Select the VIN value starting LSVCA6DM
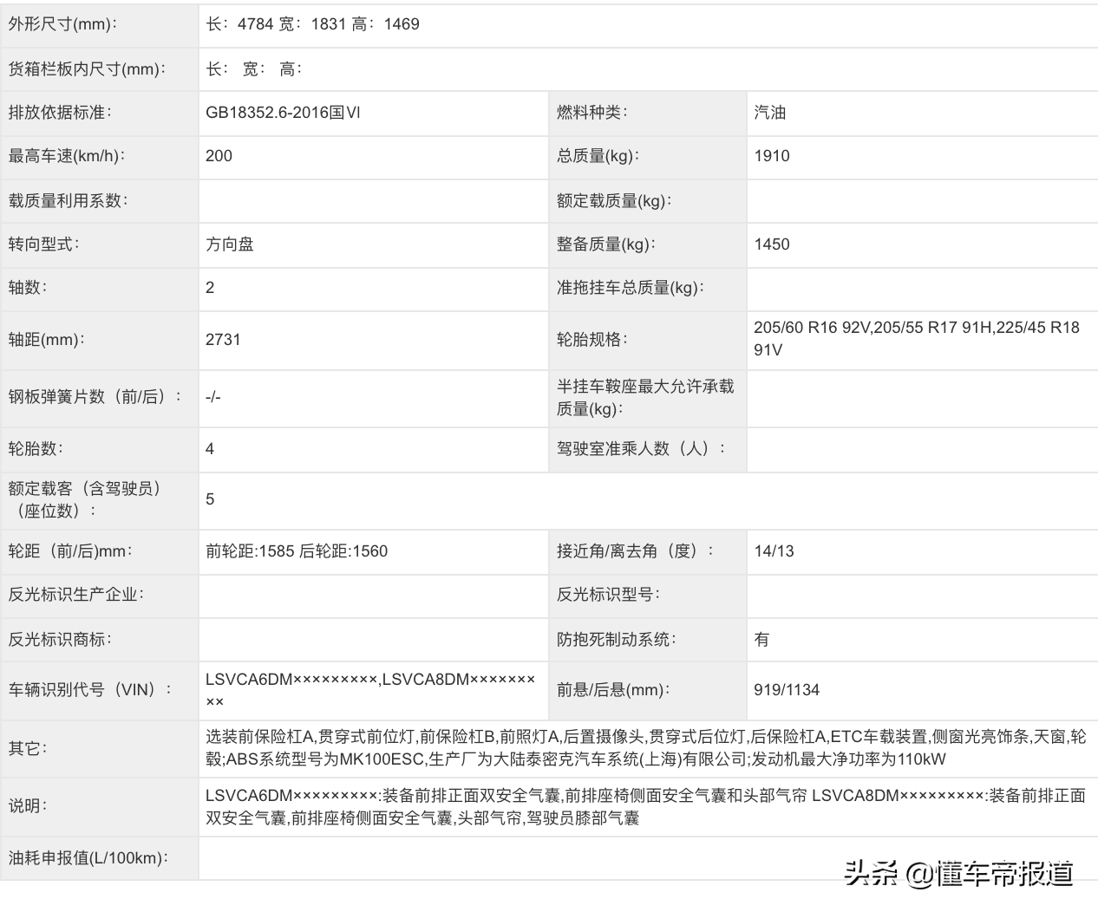 (x=370, y=691)
